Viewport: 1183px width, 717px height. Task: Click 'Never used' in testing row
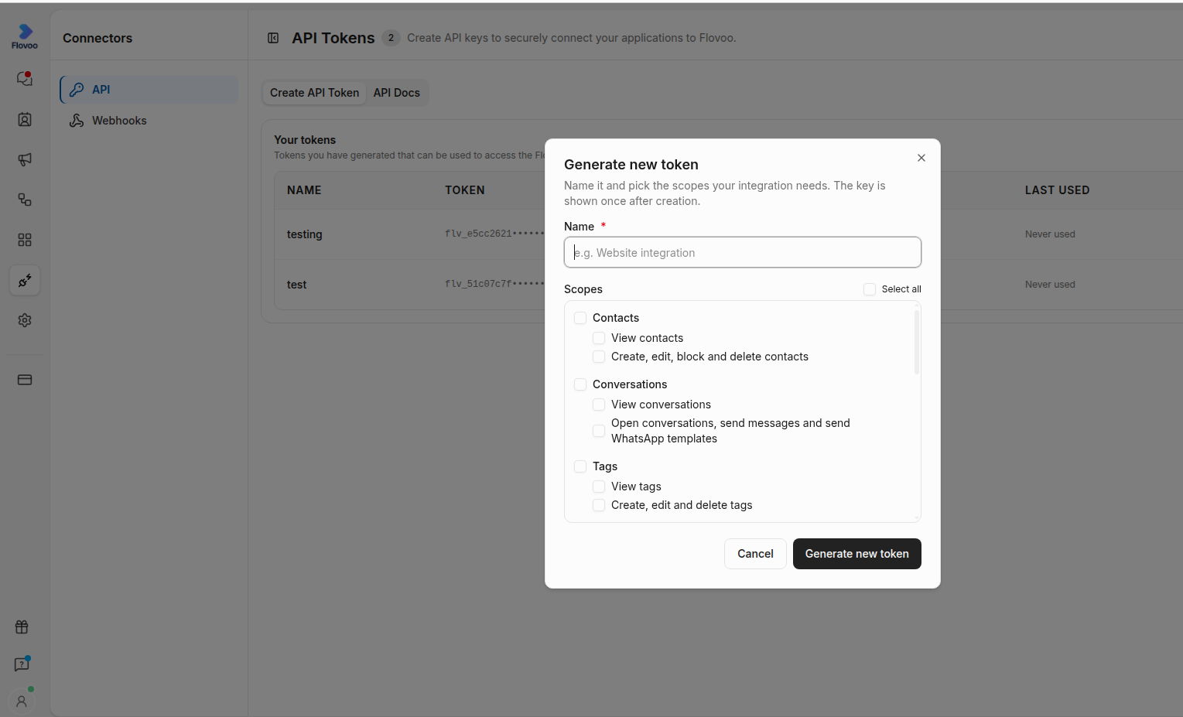point(1050,234)
